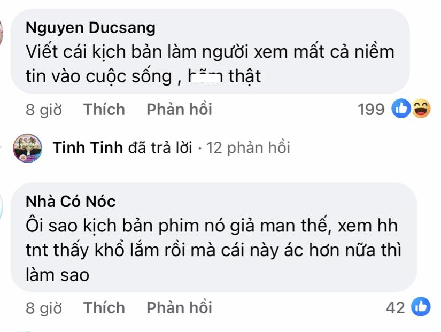Click Nguyen Ducsang's comment text bubble
441x332 pixels.
[x=214, y=64]
